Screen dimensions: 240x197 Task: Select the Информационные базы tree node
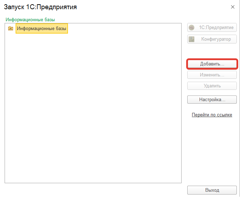tap(41, 29)
